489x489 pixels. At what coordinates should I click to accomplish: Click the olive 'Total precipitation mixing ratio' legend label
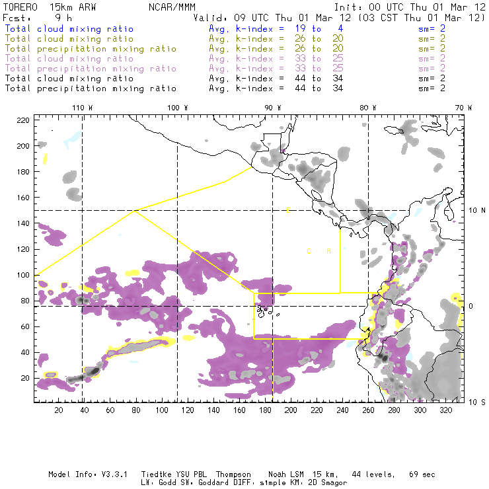click(91, 49)
